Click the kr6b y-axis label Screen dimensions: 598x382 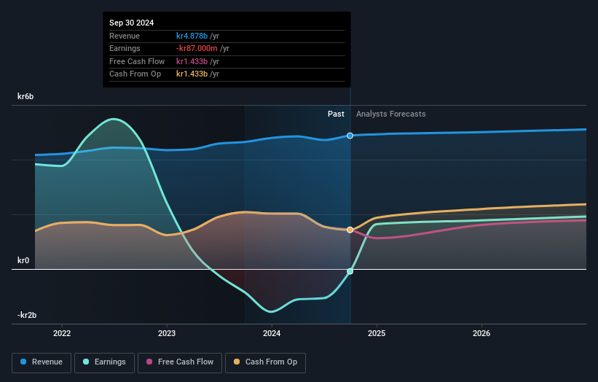pos(25,96)
